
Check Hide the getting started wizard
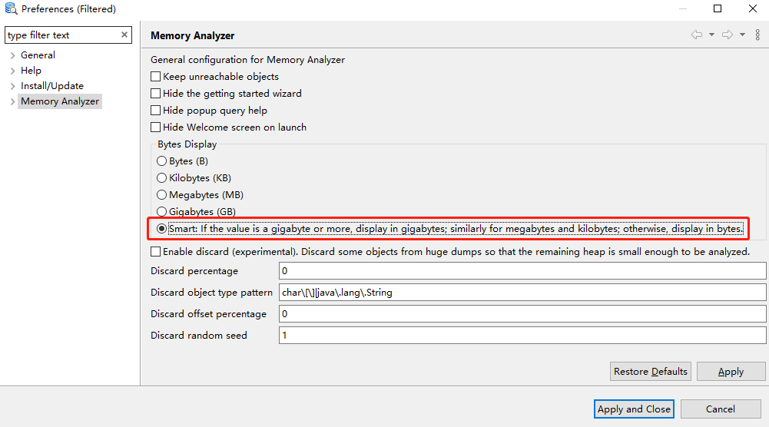pyautogui.click(x=155, y=93)
